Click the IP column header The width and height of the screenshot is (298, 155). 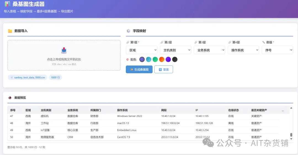tap(197, 110)
